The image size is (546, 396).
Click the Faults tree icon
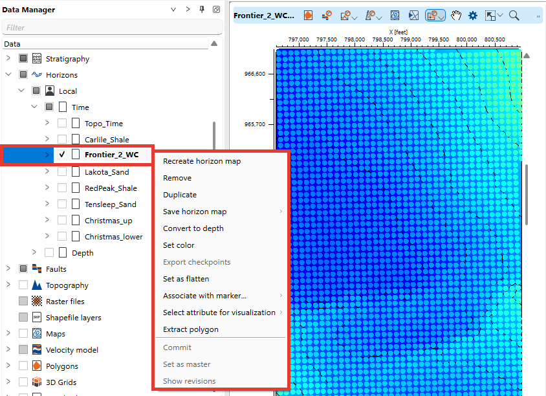(37, 269)
